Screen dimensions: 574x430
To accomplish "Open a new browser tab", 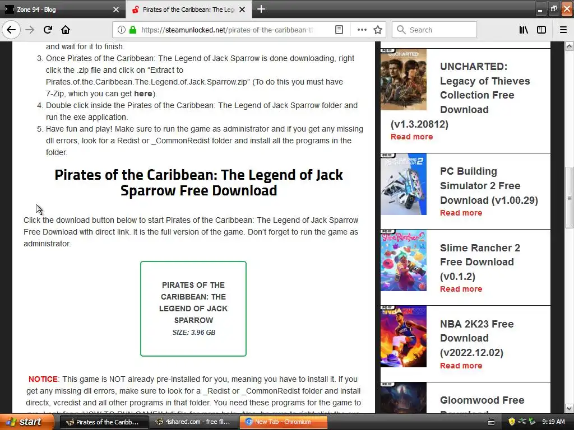I will [261, 9].
